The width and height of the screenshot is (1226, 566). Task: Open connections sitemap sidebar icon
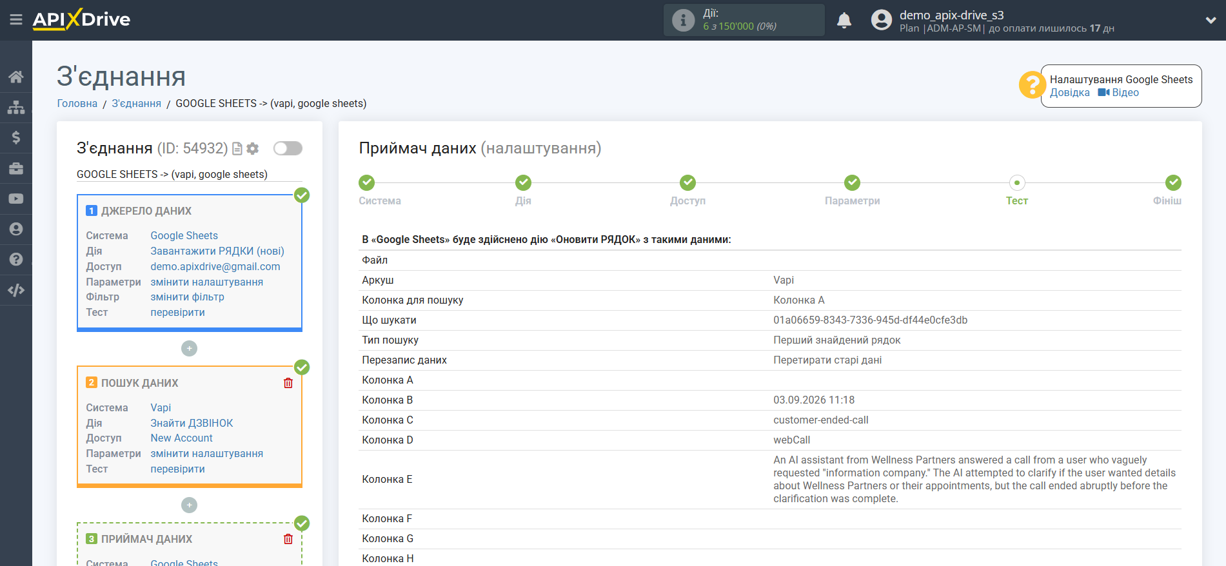pyautogui.click(x=16, y=107)
